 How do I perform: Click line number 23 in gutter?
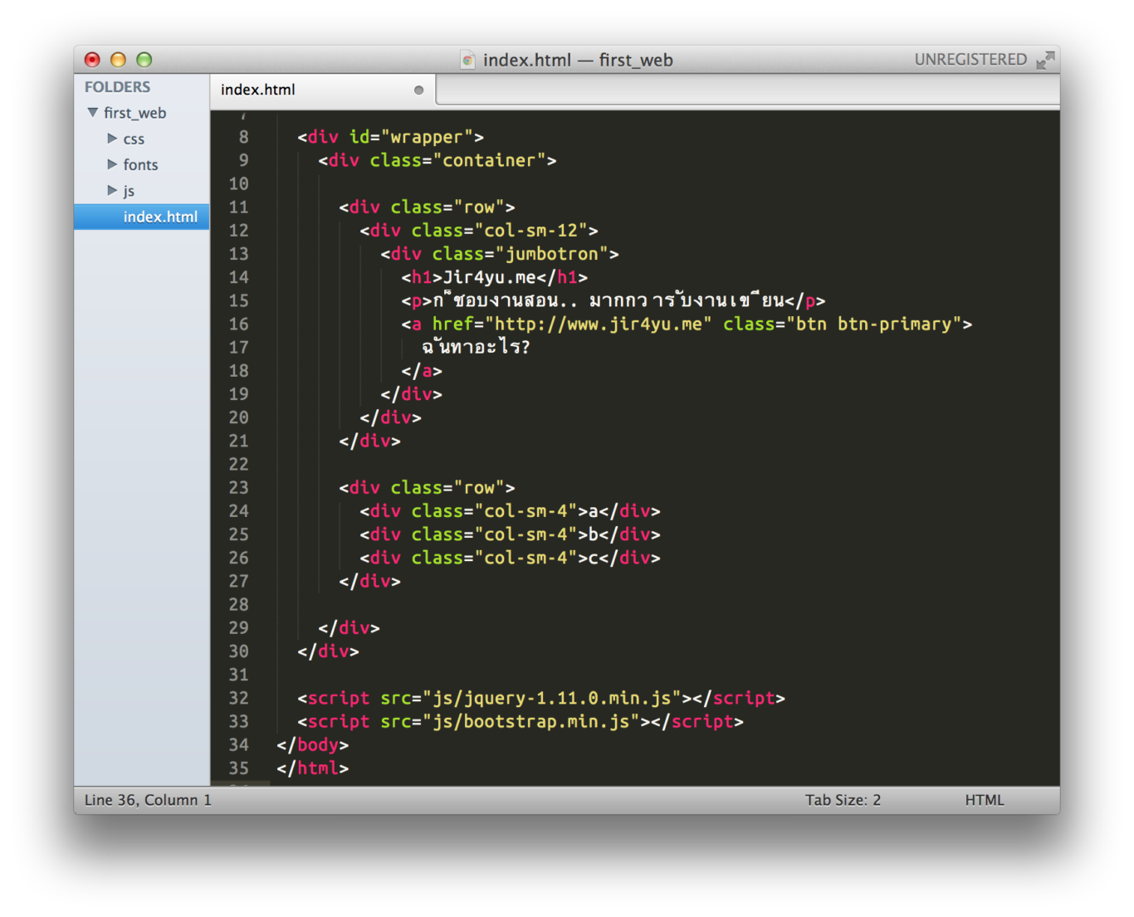coord(238,488)
